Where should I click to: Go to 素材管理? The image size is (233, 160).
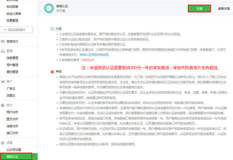point(12,72)
